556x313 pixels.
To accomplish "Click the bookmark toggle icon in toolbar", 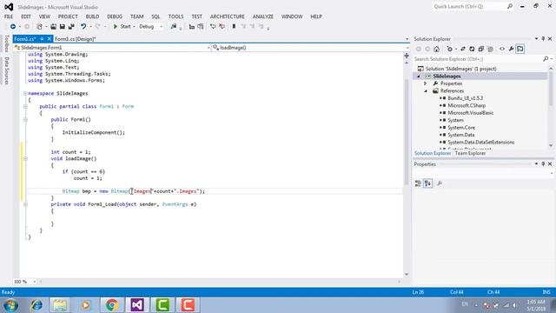I will pos(234,27).
